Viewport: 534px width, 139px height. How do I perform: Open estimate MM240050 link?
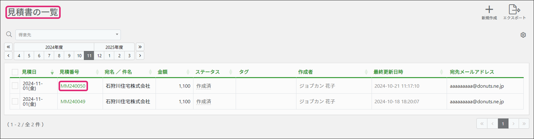point(73,86)
